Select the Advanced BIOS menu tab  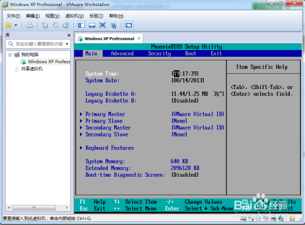[122, 54]
